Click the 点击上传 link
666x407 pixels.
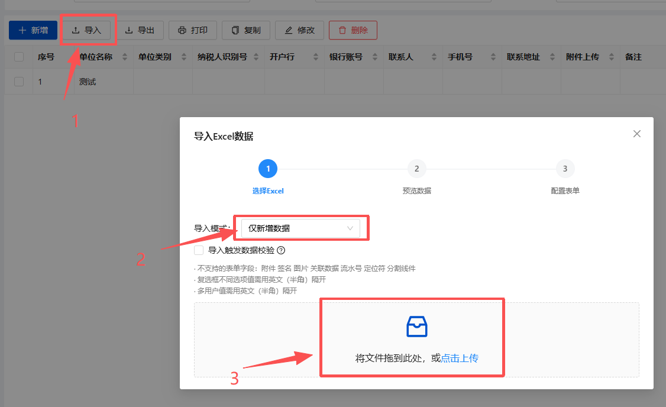460,358
